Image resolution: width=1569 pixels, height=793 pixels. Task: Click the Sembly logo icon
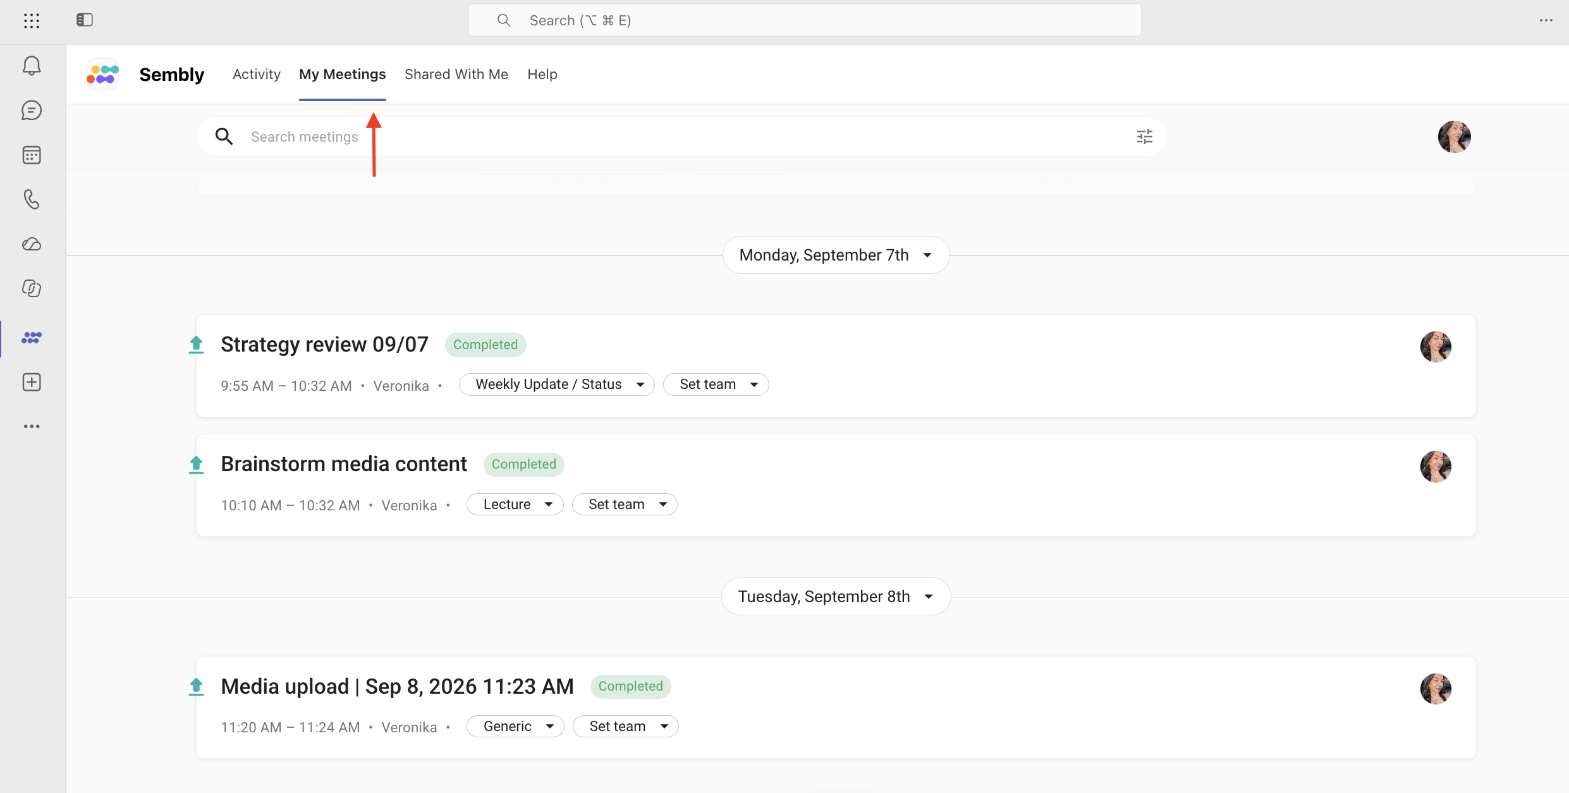tap(102, 75)
